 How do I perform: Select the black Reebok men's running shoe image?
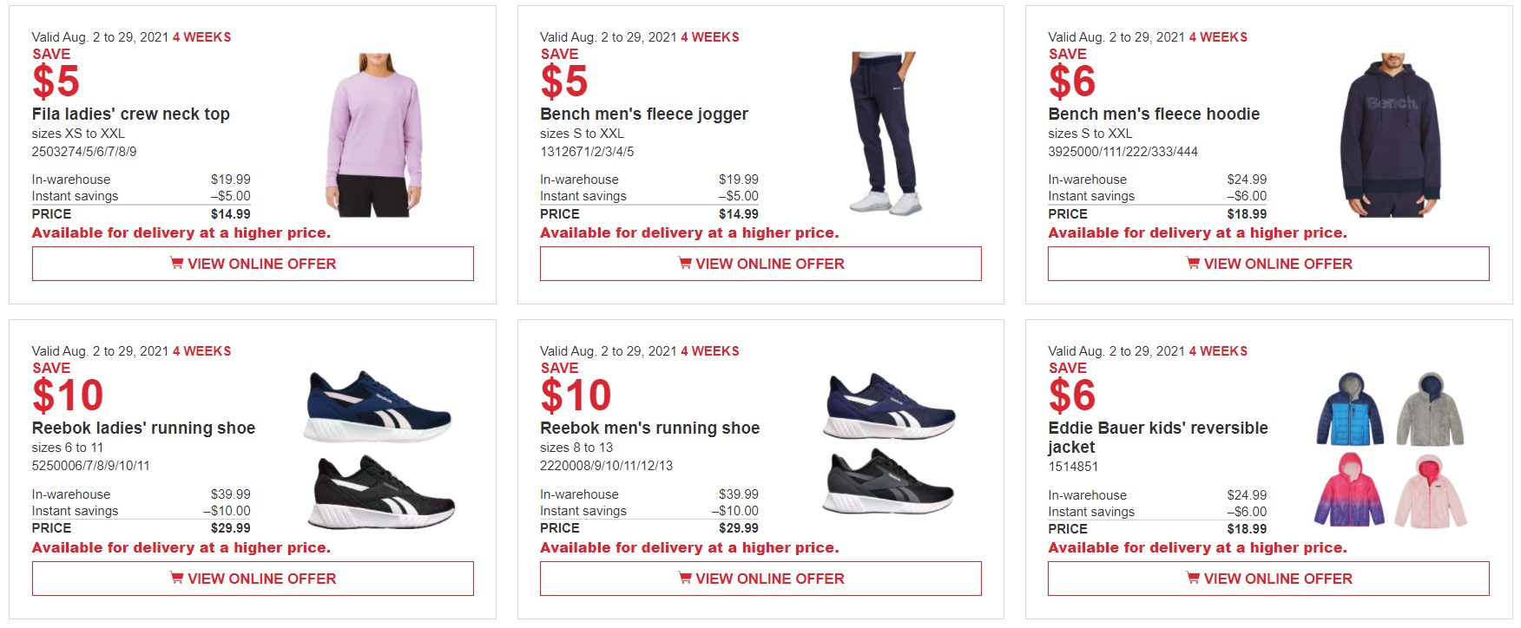(x=887, y=481)
